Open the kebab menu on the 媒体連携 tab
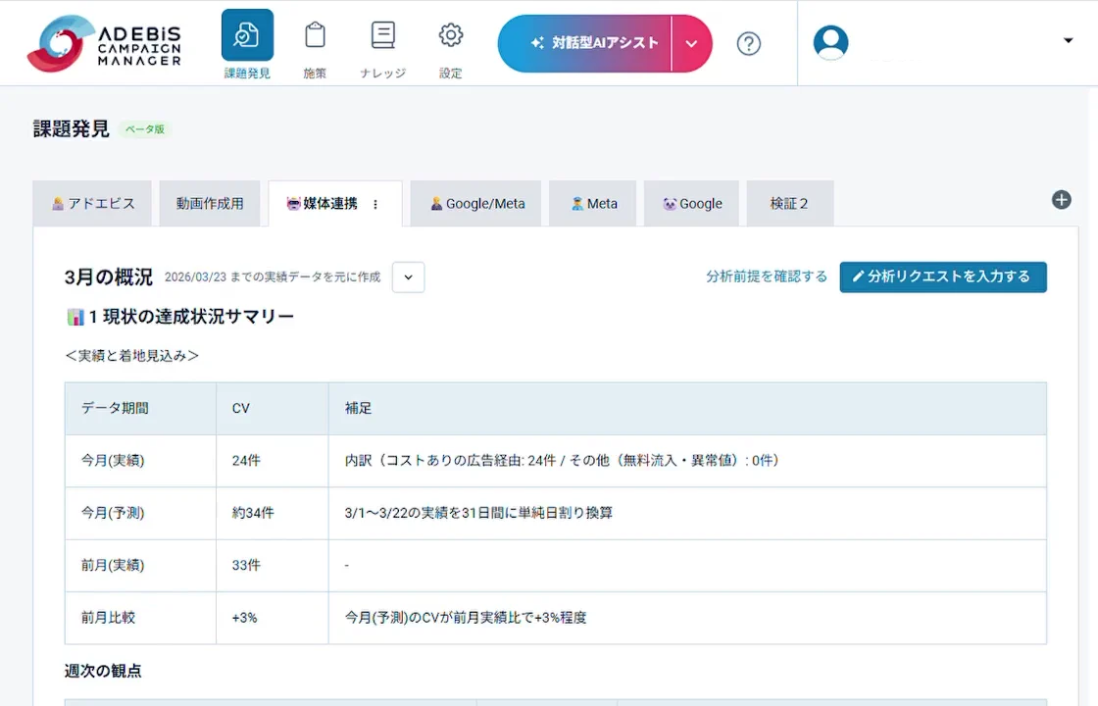 click(x=375, y=203)
